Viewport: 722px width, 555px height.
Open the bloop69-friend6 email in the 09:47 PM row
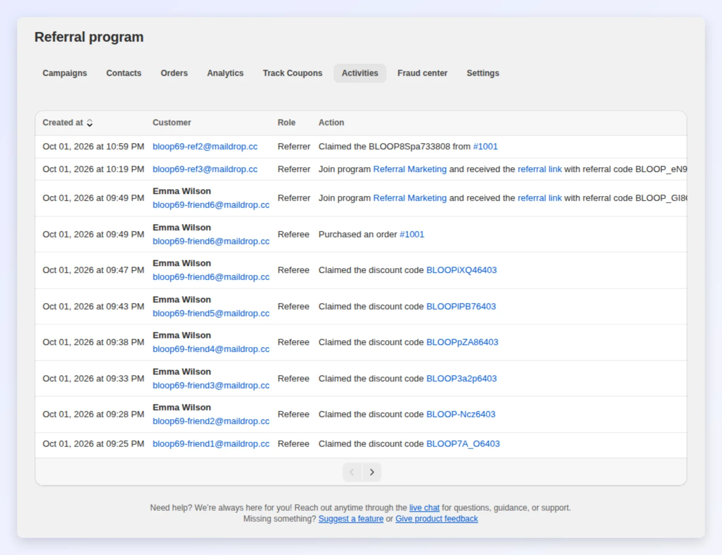point(211,277)
